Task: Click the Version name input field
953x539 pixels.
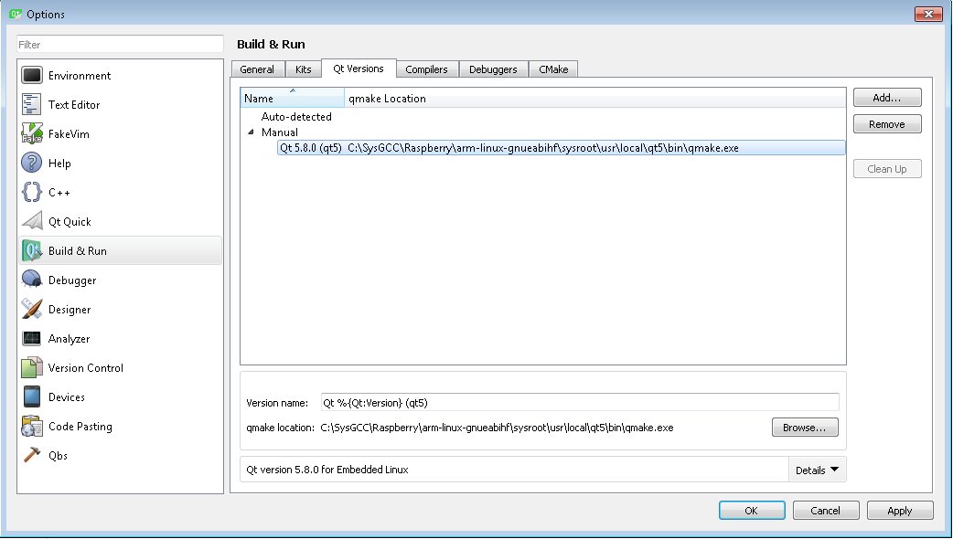Action: click(x=580, y=403)
